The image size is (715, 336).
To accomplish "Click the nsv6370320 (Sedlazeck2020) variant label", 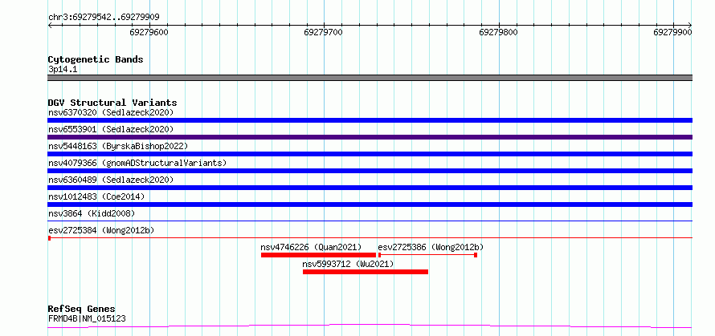I will 111,112.
